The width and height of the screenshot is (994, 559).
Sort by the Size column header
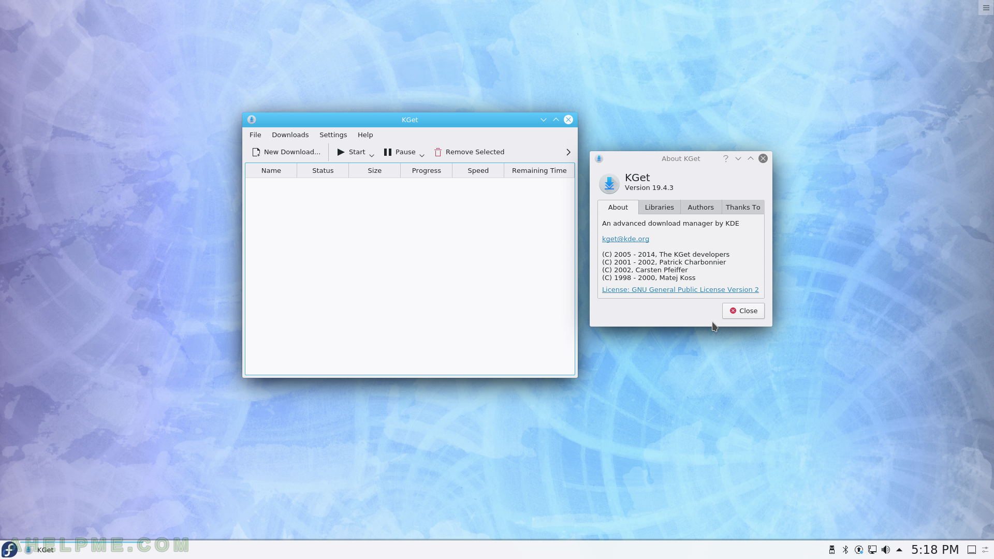pos(375,170)
